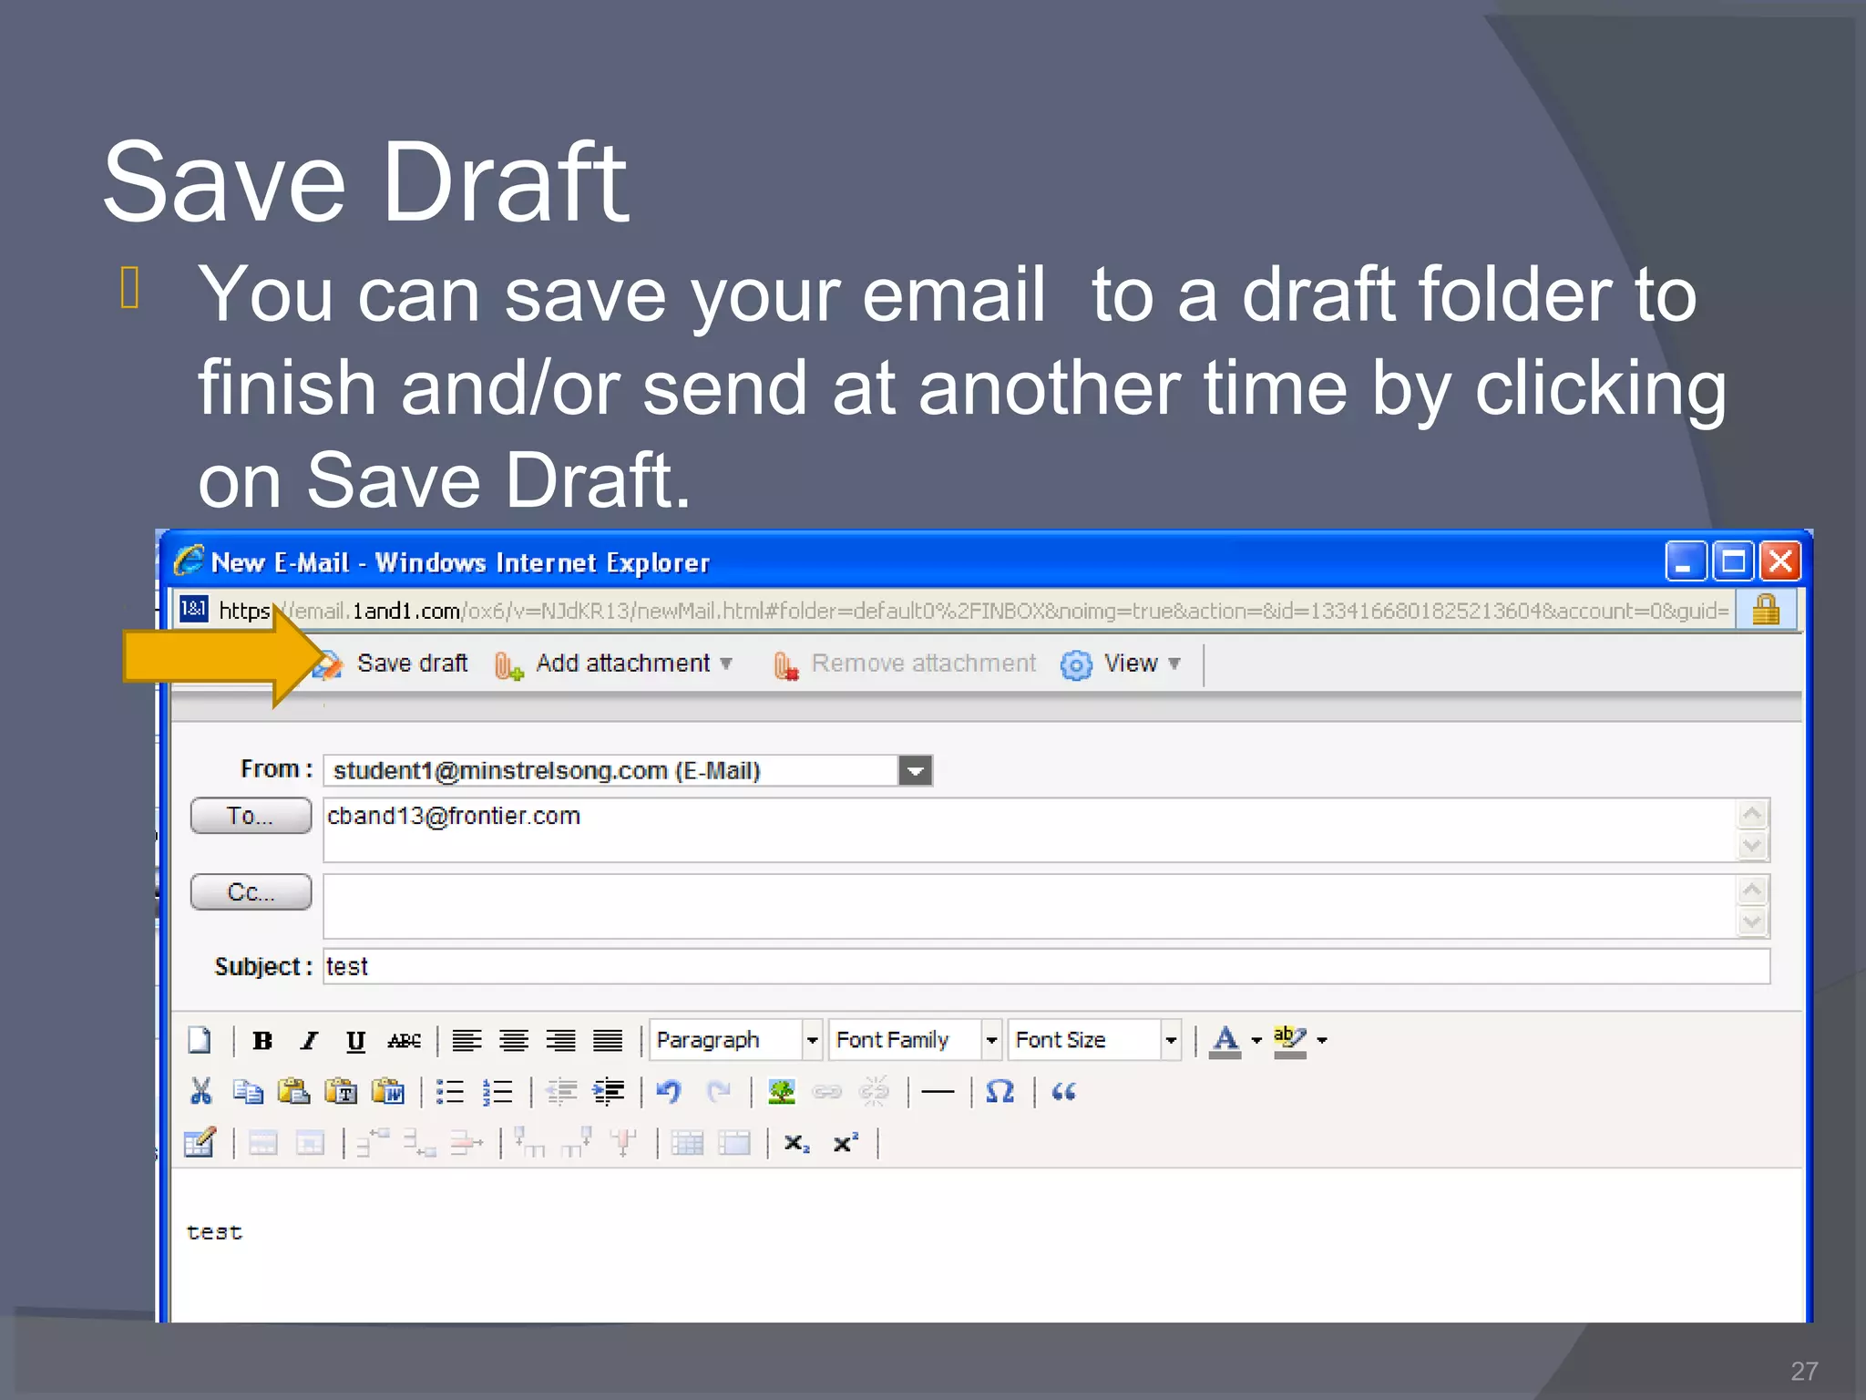Click the Indent icon

pyautogui.click(x=609, y=1091)
